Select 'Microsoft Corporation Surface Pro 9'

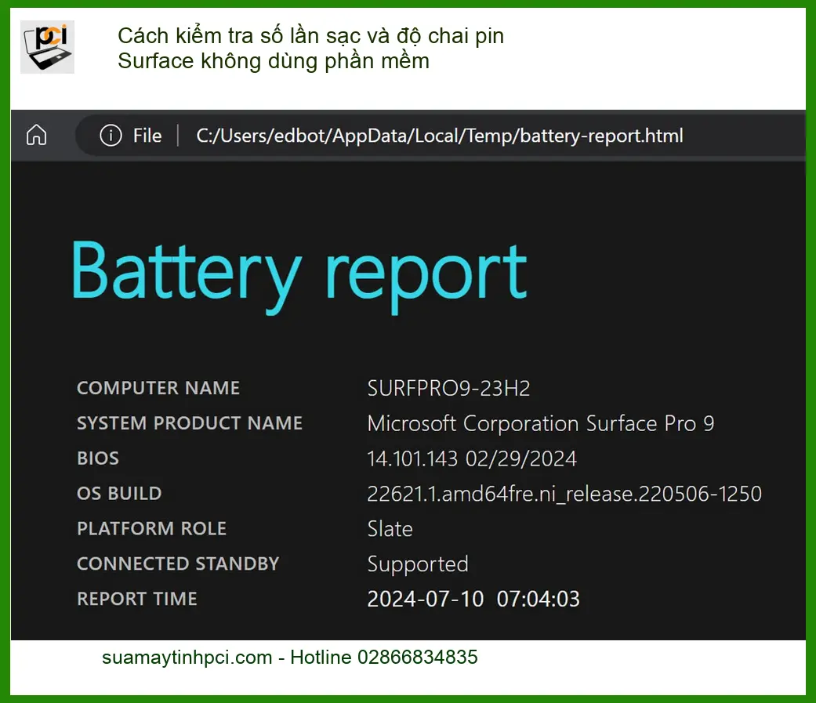coord(541,423)
